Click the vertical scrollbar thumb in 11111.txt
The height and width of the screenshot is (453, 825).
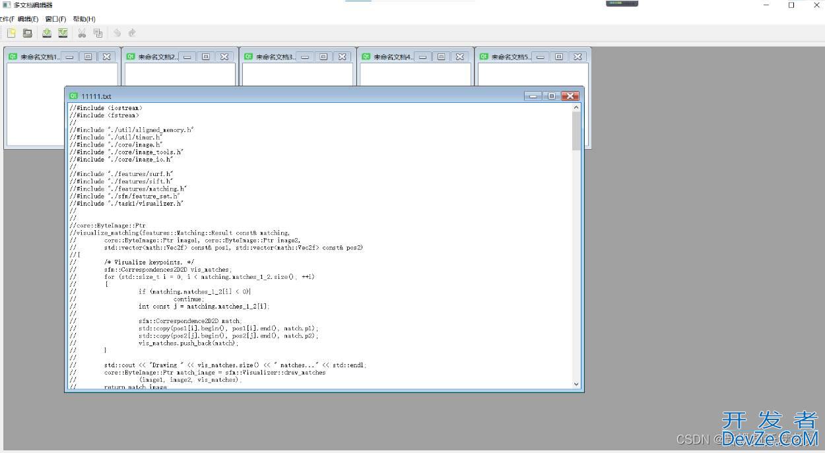[x=576, y=131]
